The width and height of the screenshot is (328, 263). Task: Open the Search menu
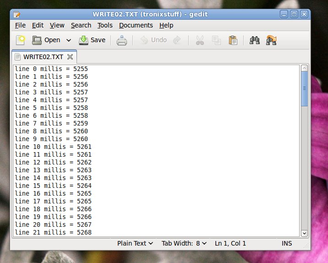81,25
